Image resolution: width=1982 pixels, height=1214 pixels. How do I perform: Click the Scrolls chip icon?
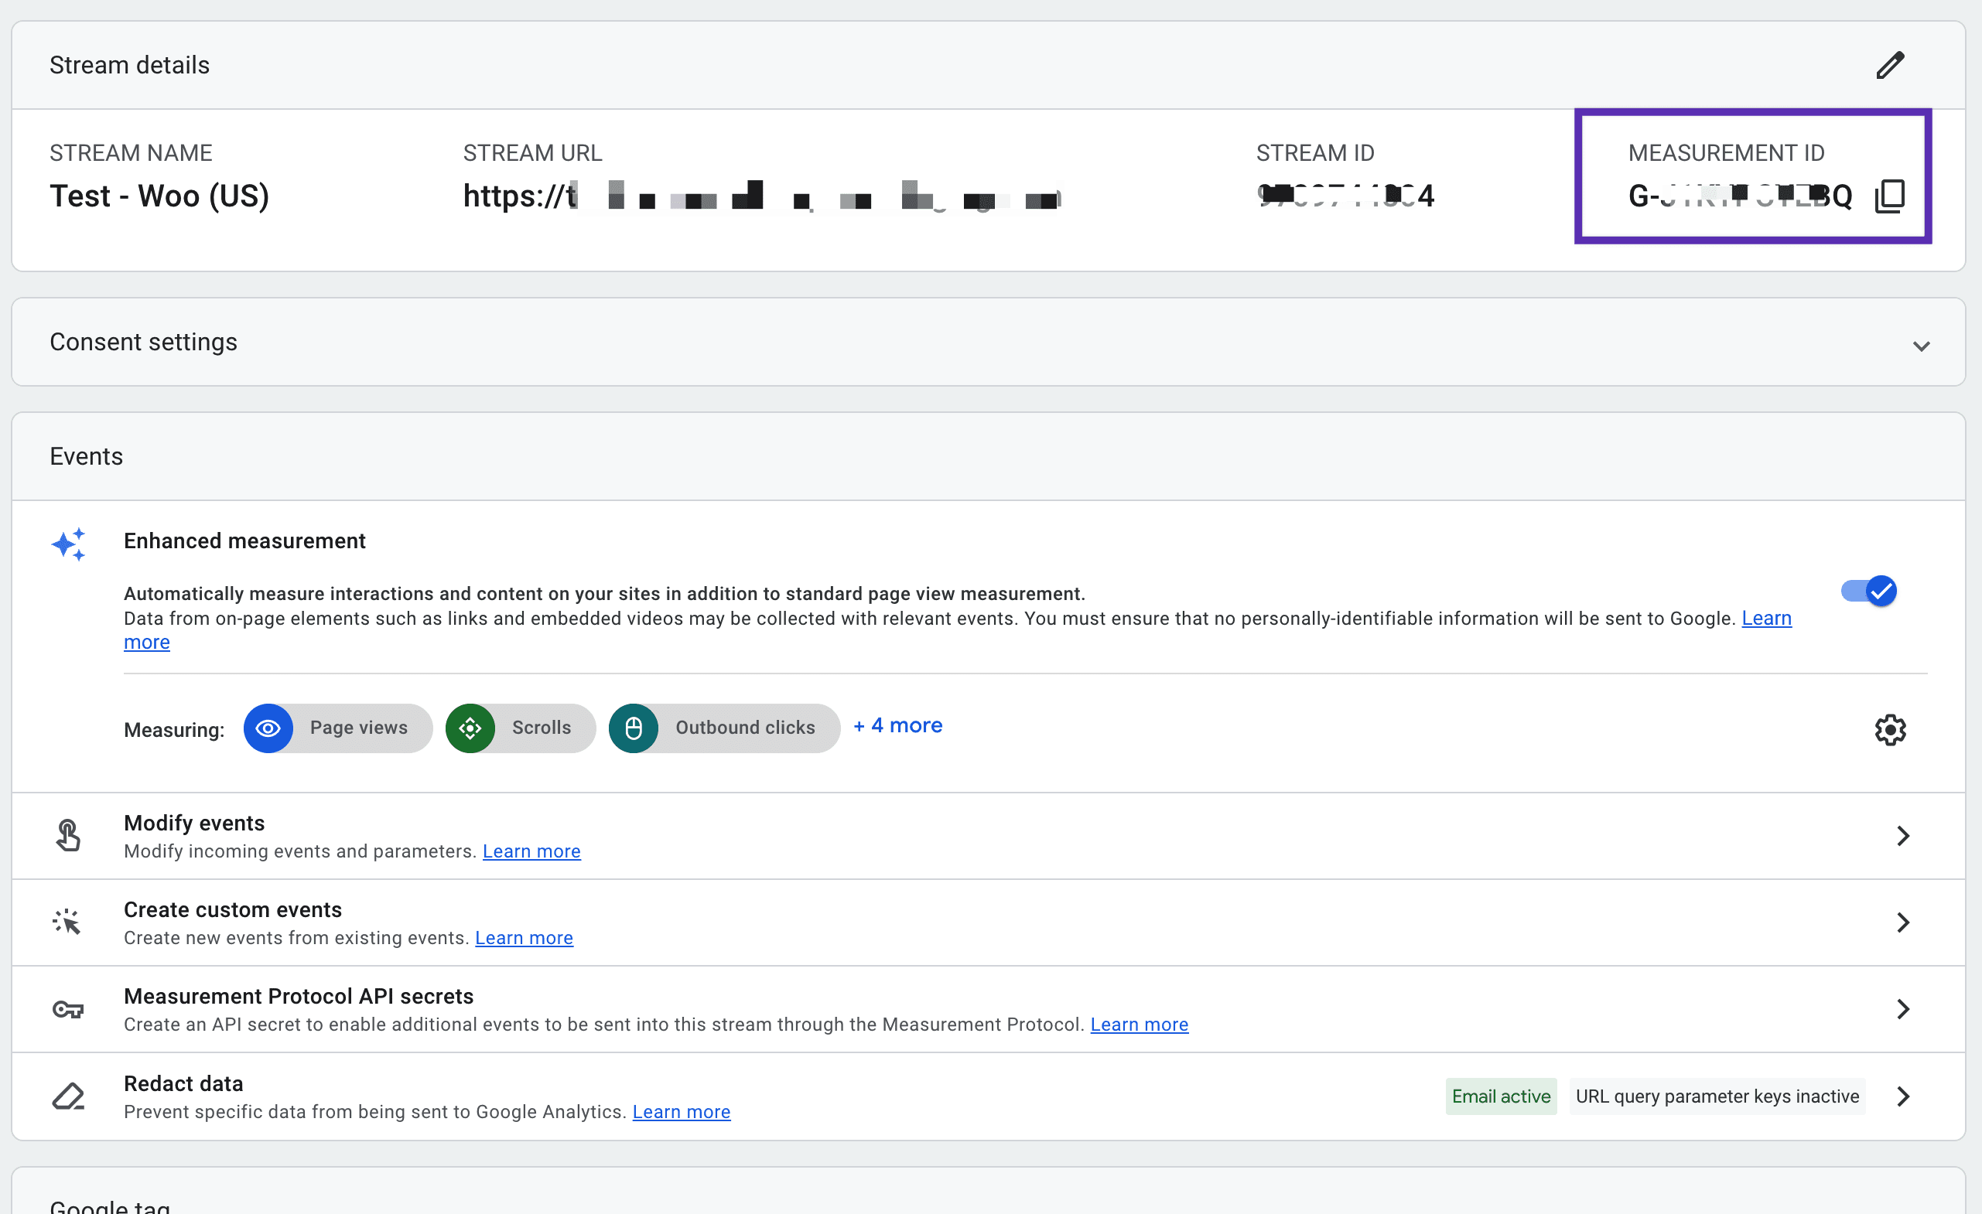[x=470, y=728]
